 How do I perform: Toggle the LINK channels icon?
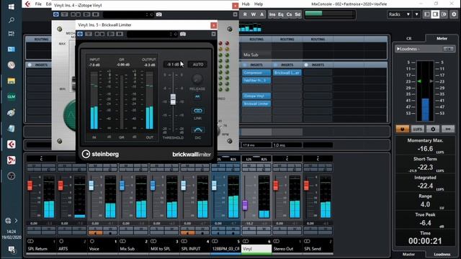pyautogui.click(x=198, y=111)
